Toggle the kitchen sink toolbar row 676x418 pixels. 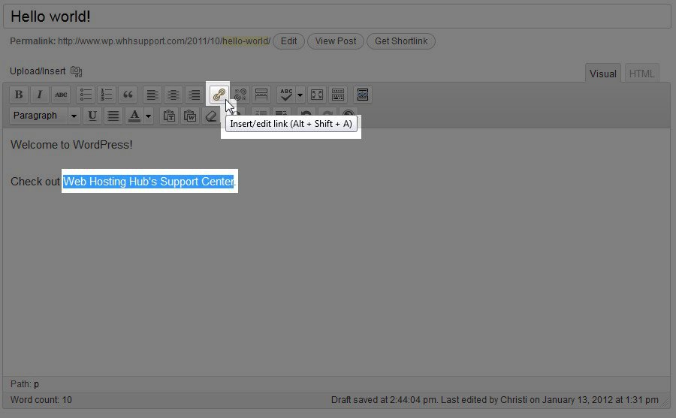338,95
